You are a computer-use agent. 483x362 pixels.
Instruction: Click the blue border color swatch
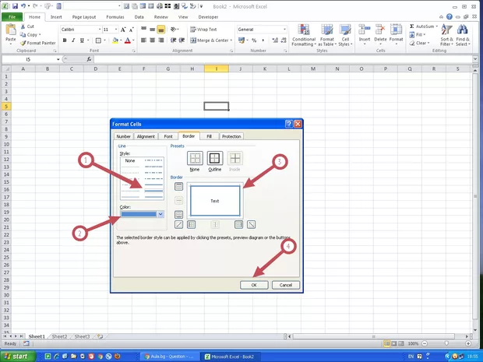pyautogui.click(x=139, y=213)
